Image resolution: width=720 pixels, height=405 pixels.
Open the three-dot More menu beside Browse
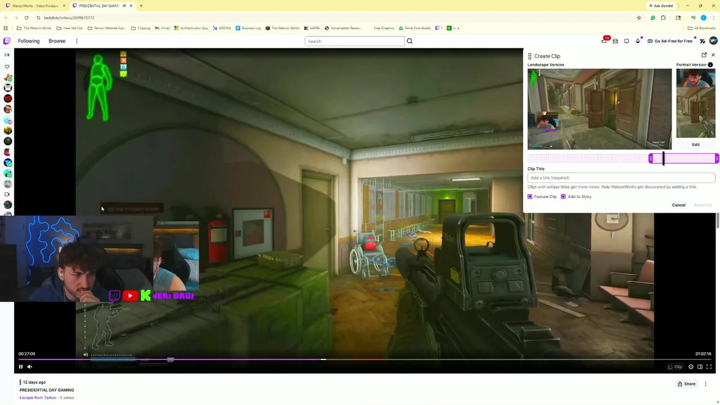pos(76,41)
